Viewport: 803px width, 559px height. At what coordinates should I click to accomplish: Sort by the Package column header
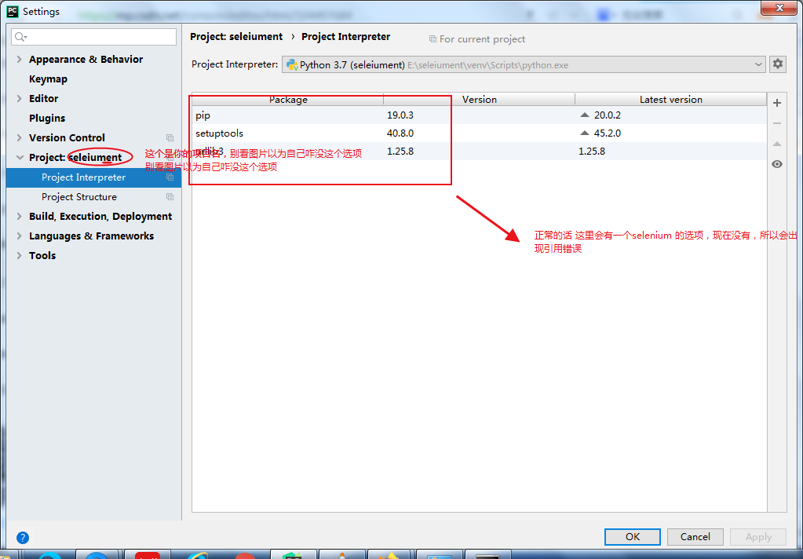[x=288, y=100]
